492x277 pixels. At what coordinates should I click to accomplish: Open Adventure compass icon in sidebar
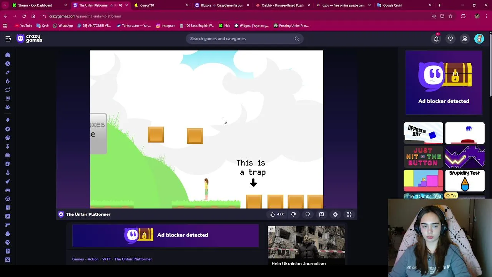coord(8,129)
